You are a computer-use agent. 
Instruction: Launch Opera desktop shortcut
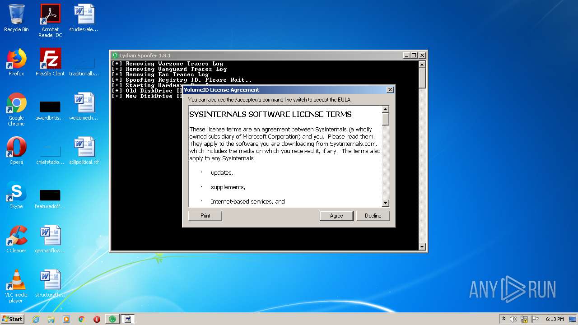16,151
